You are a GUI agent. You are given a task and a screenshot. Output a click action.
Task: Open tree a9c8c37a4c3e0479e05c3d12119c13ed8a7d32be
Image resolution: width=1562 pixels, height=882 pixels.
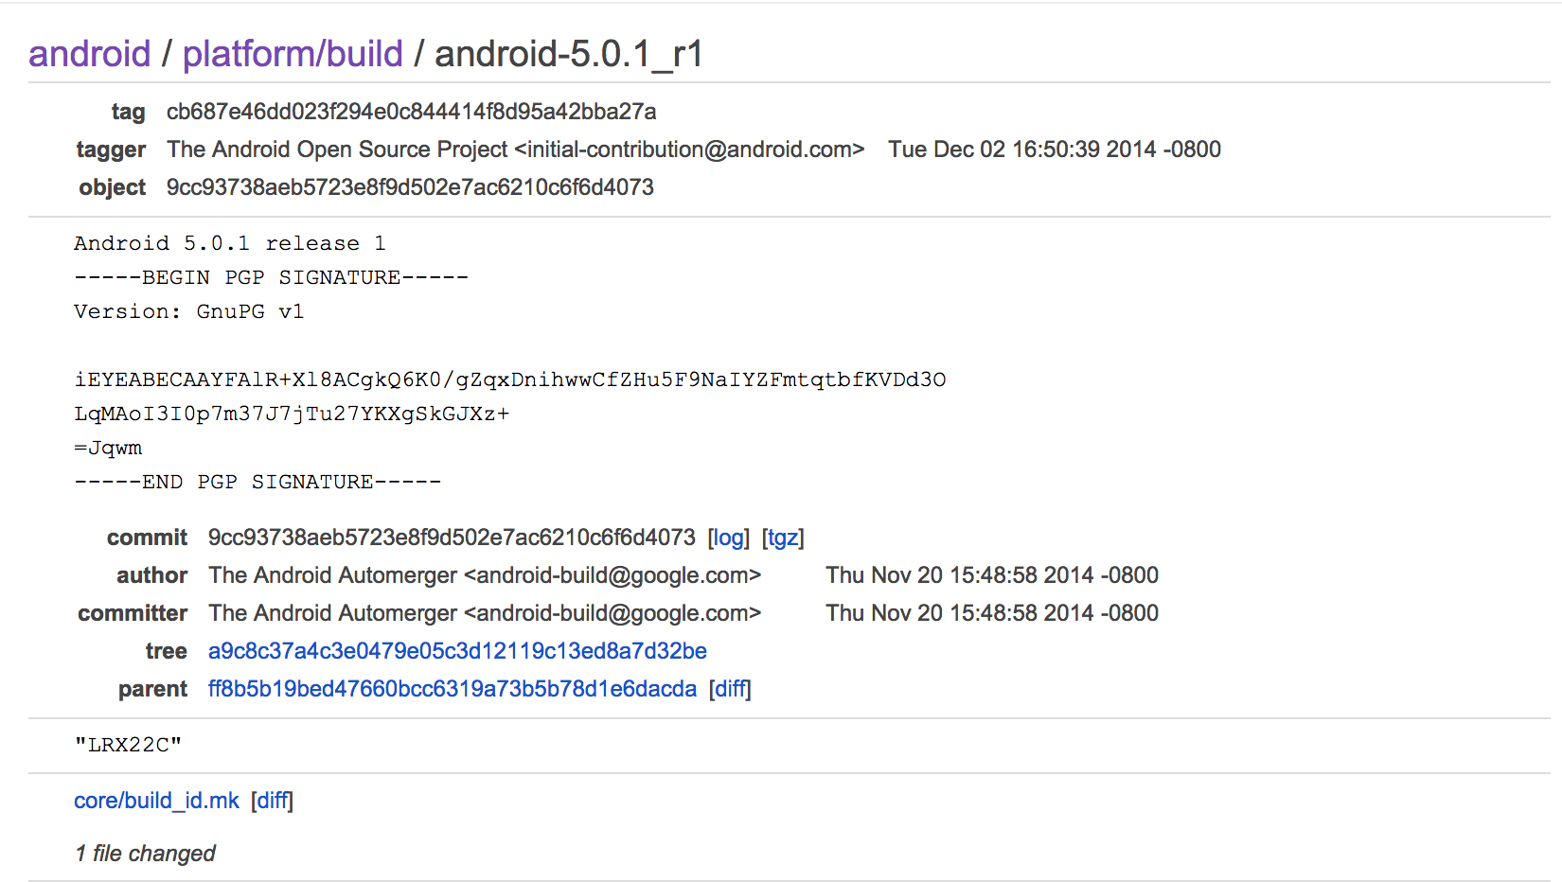click(457, 651)
